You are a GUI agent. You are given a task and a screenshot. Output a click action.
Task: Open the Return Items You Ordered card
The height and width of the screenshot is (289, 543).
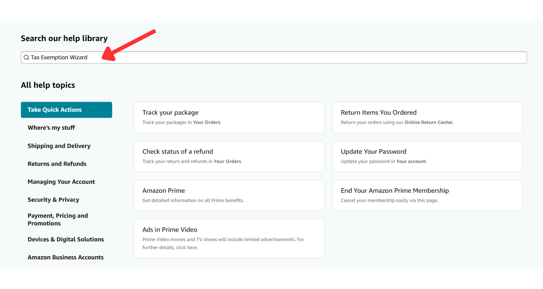[x=427, y=117]
